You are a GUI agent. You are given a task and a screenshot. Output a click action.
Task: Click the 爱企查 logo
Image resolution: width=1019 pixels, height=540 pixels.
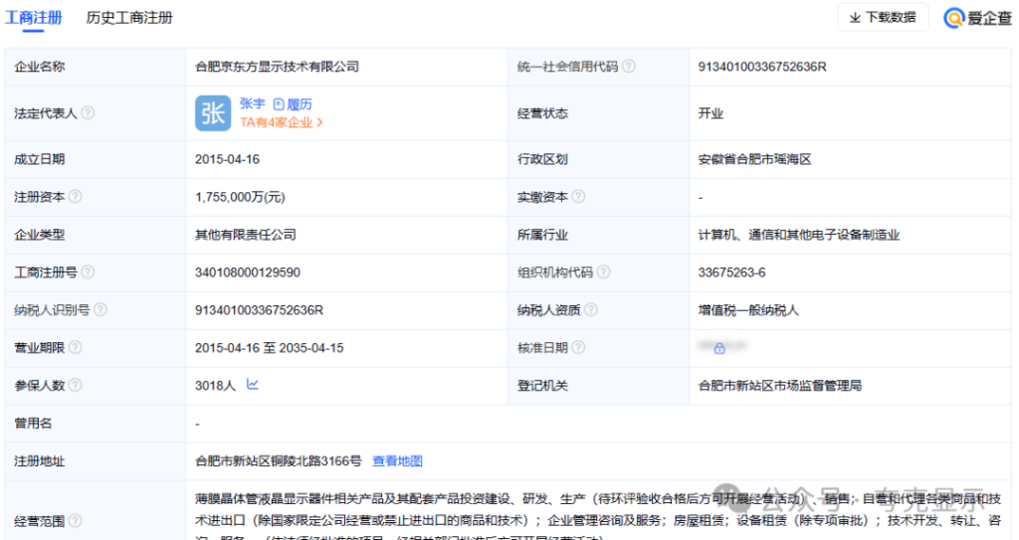point(977,18)
